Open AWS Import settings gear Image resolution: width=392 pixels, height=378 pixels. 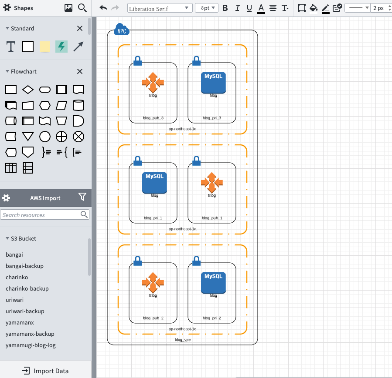click(x=6, y=198)
